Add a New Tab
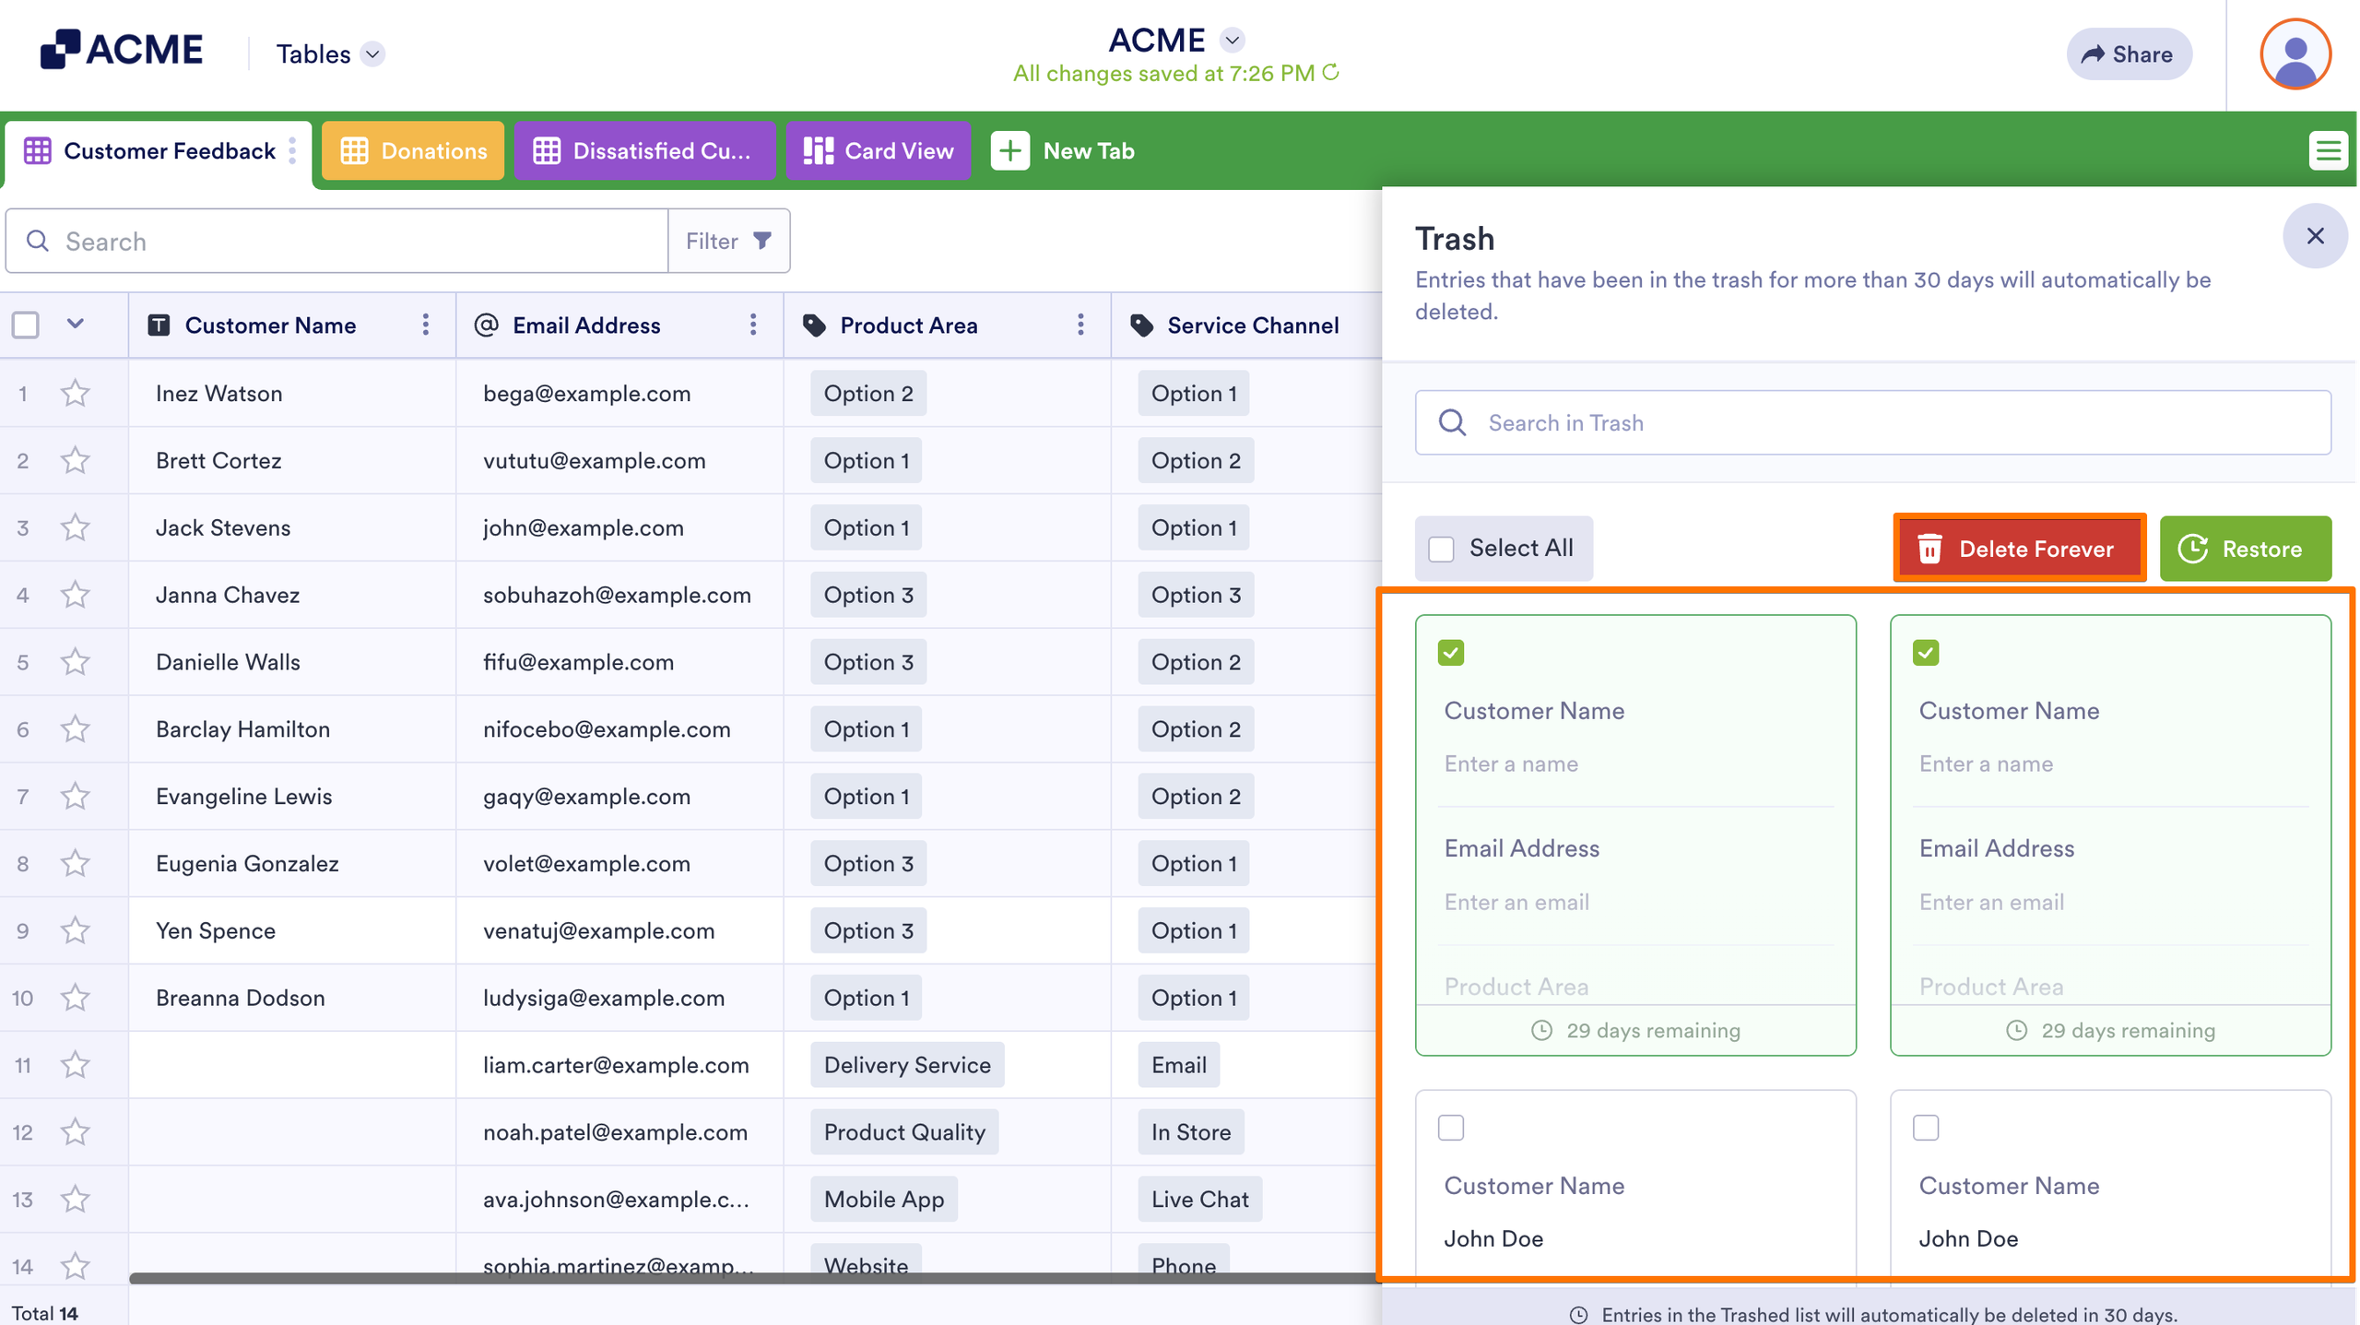 tap(1063, 150)
